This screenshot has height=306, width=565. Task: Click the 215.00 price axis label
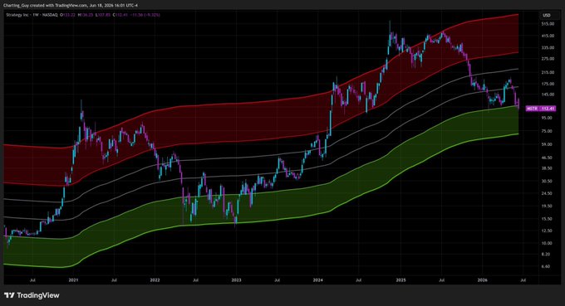click(548, 72)
